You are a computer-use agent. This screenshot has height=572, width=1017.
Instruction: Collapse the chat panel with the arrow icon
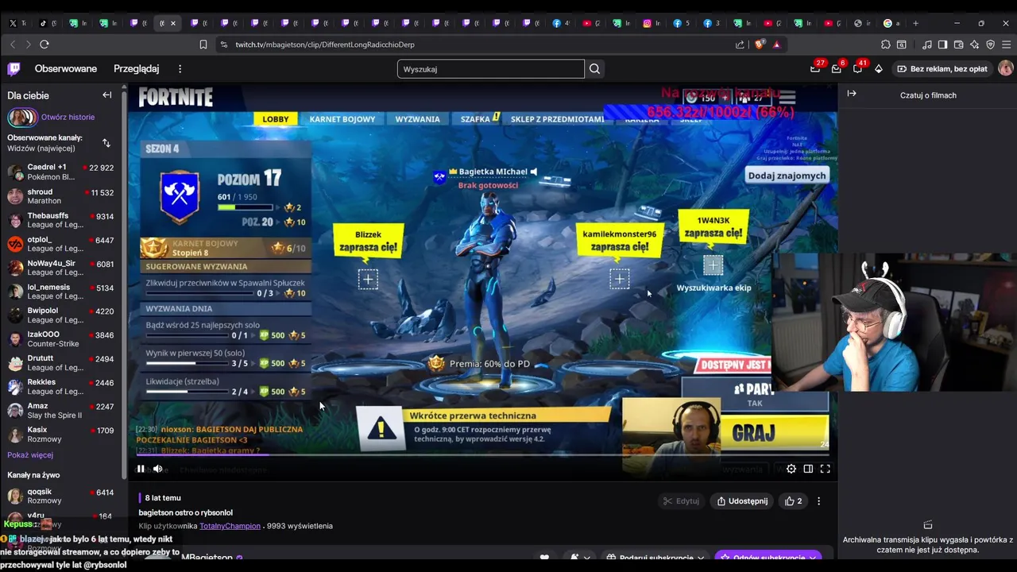coord(852,94)
